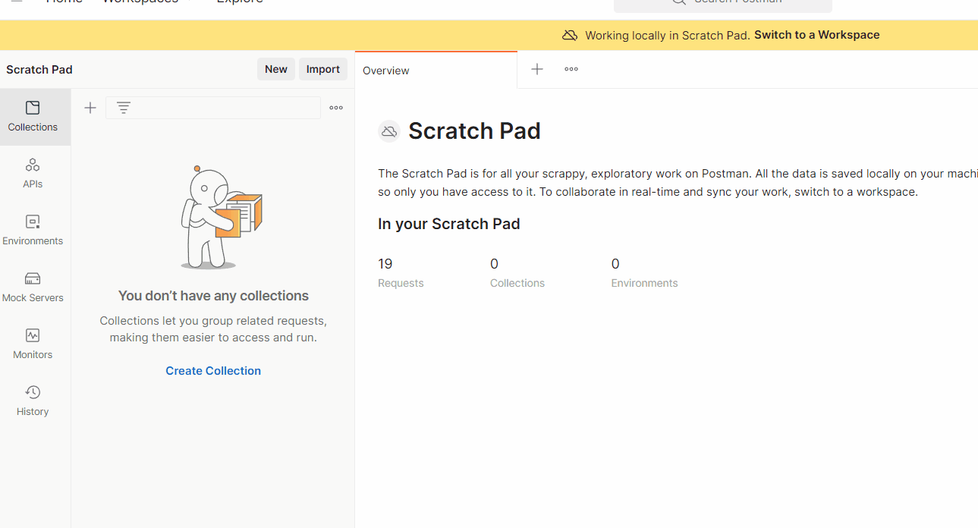
Task: Click the filter icon in the collections search
Action: [124, 108]
